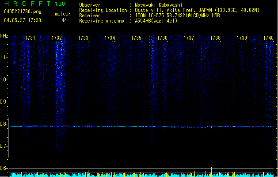
Task: Click the tall yellow spike below 1738
Action: (211, 172)
